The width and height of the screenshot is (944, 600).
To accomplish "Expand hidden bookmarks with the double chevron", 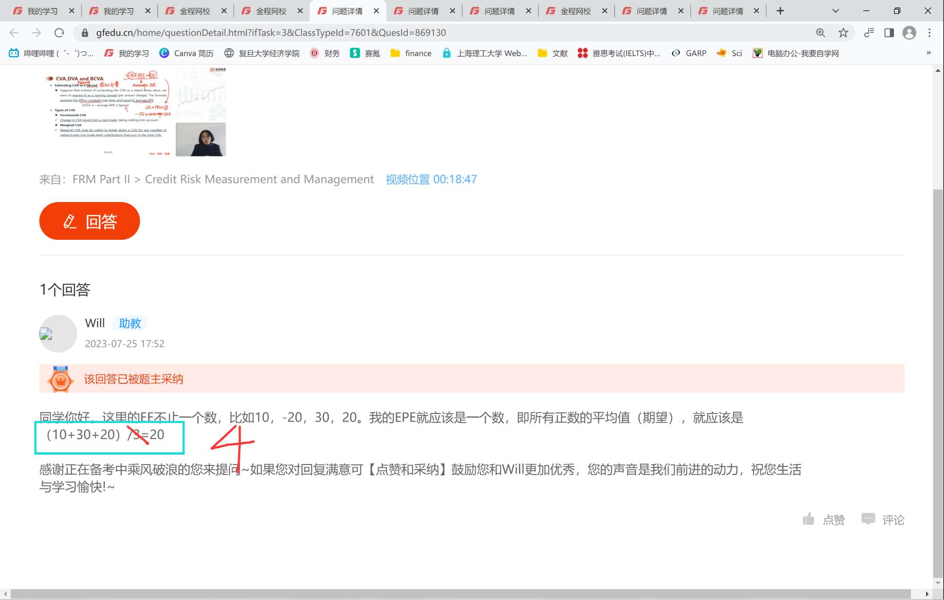I will 928,53.
